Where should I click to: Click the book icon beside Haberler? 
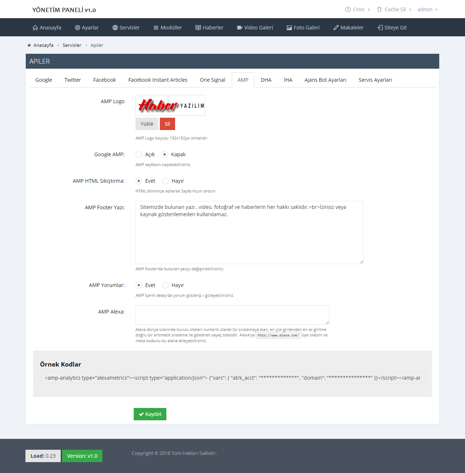198,28
